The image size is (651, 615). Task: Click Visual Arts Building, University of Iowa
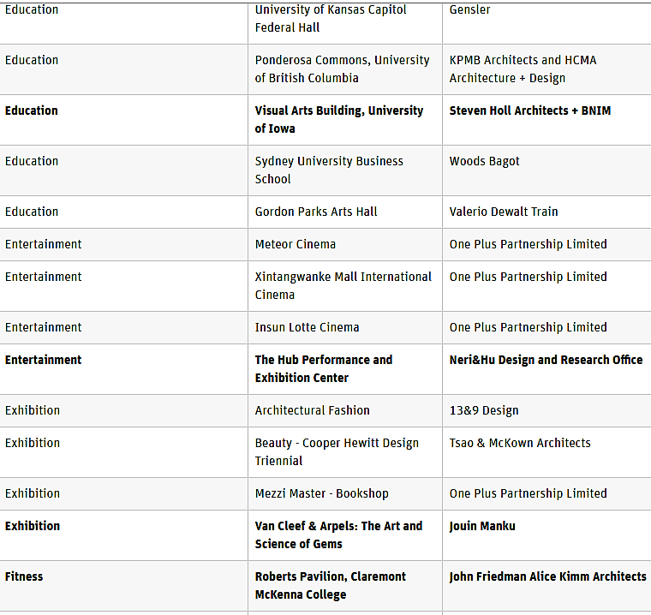pos(339,120)
